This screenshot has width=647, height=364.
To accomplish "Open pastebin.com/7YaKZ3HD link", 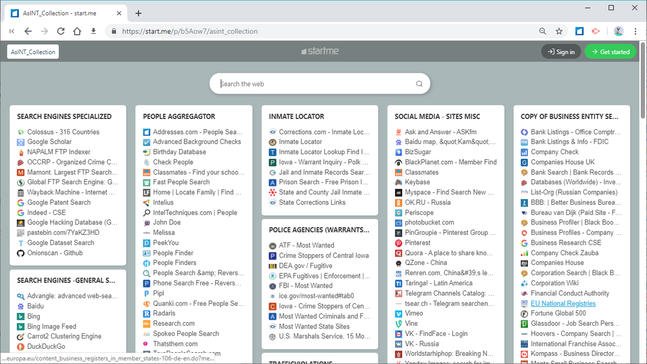I will click(63, 233).
